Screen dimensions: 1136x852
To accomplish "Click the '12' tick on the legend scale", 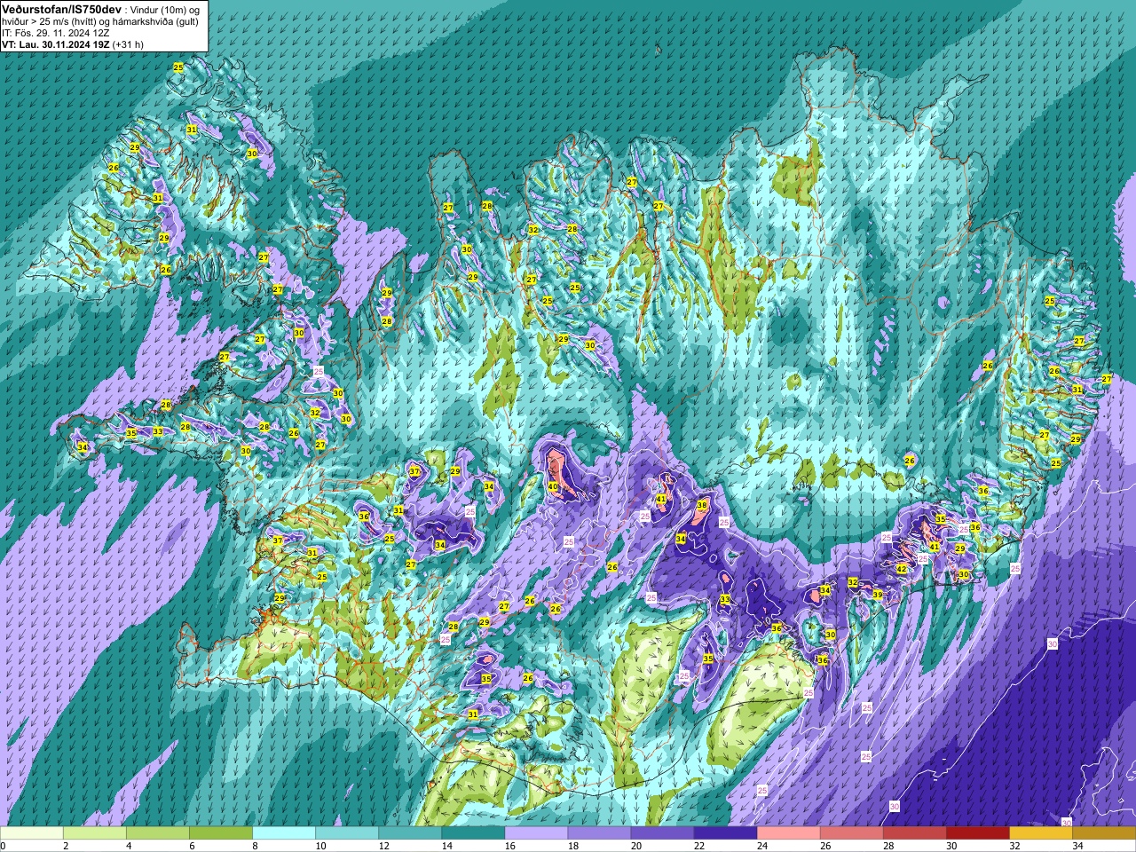I will click(383, 846).
